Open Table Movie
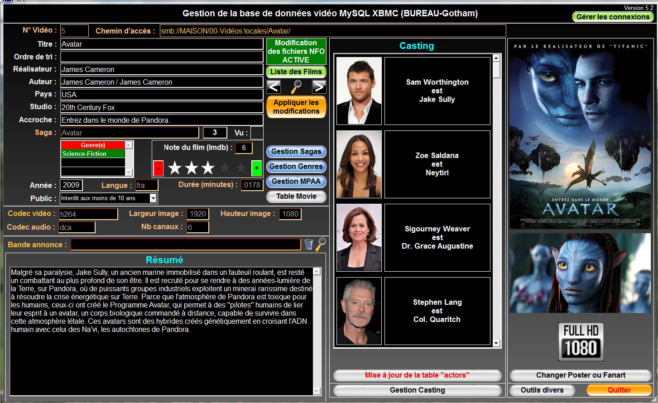Viewport: 658px width, 403px height. [296, 196]
